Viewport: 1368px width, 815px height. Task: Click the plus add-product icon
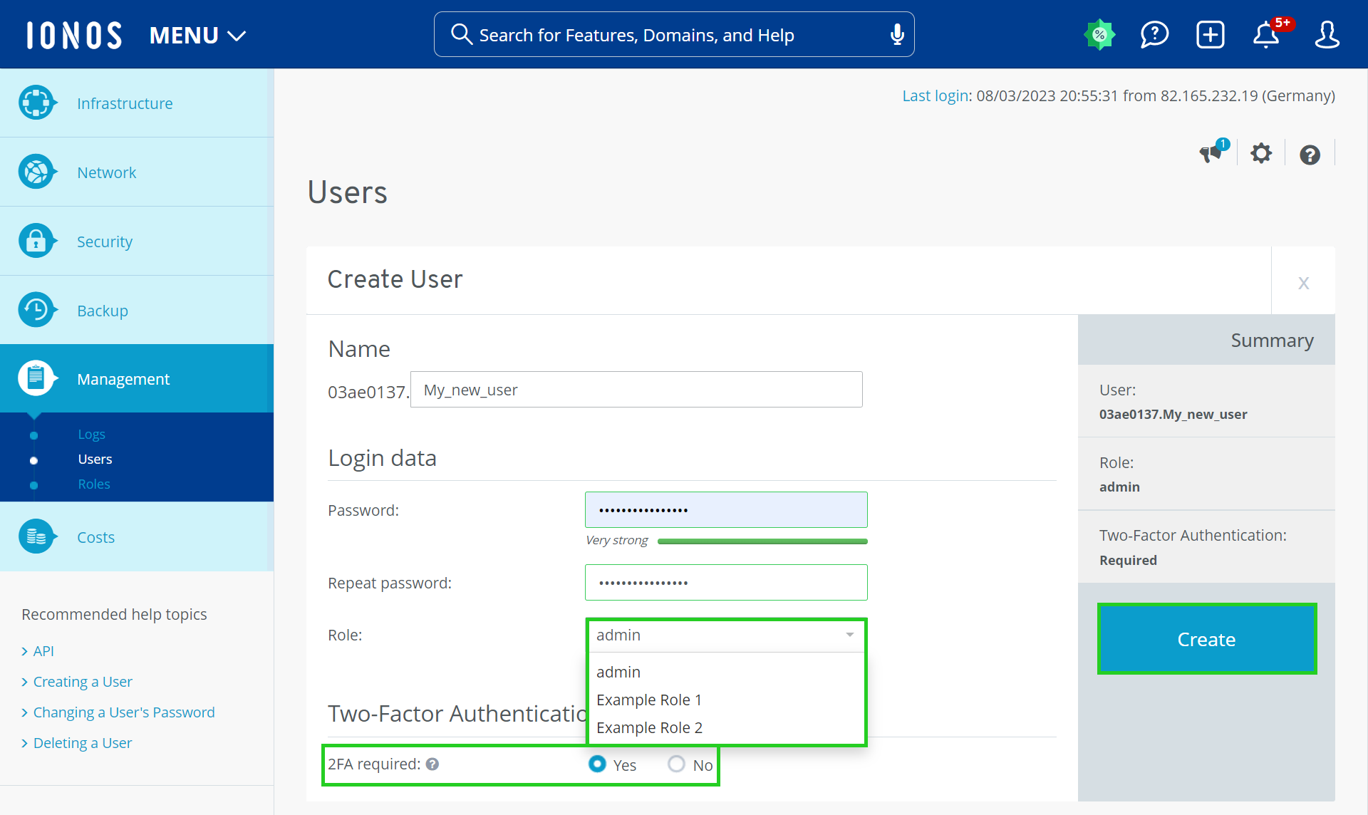(1210, 34)
